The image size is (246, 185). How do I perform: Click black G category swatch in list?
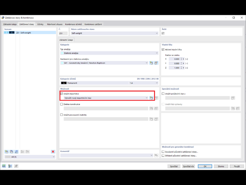(12, 32)
